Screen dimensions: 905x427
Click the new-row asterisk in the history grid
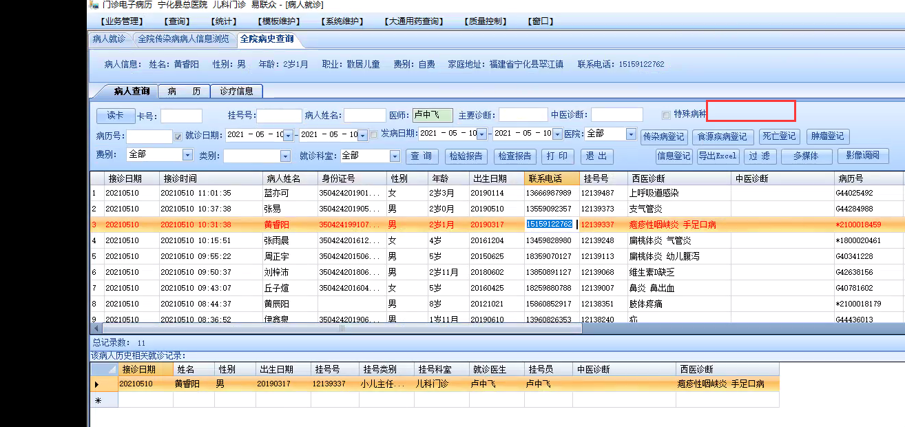(x=97, y=400)
